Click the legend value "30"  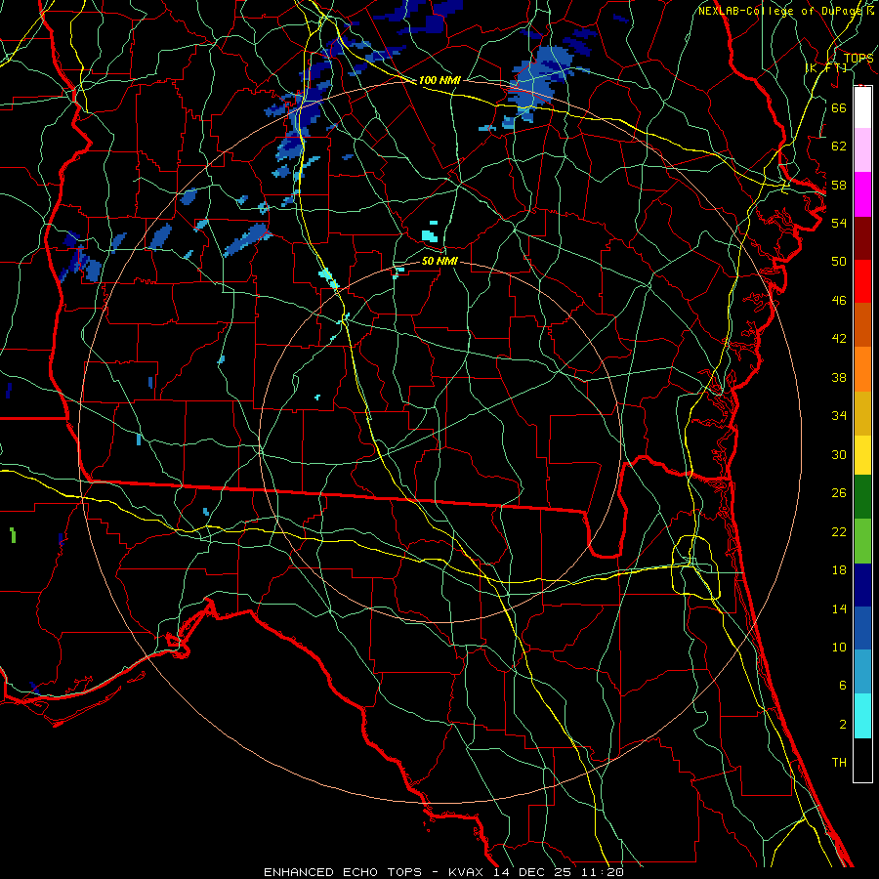839,454
